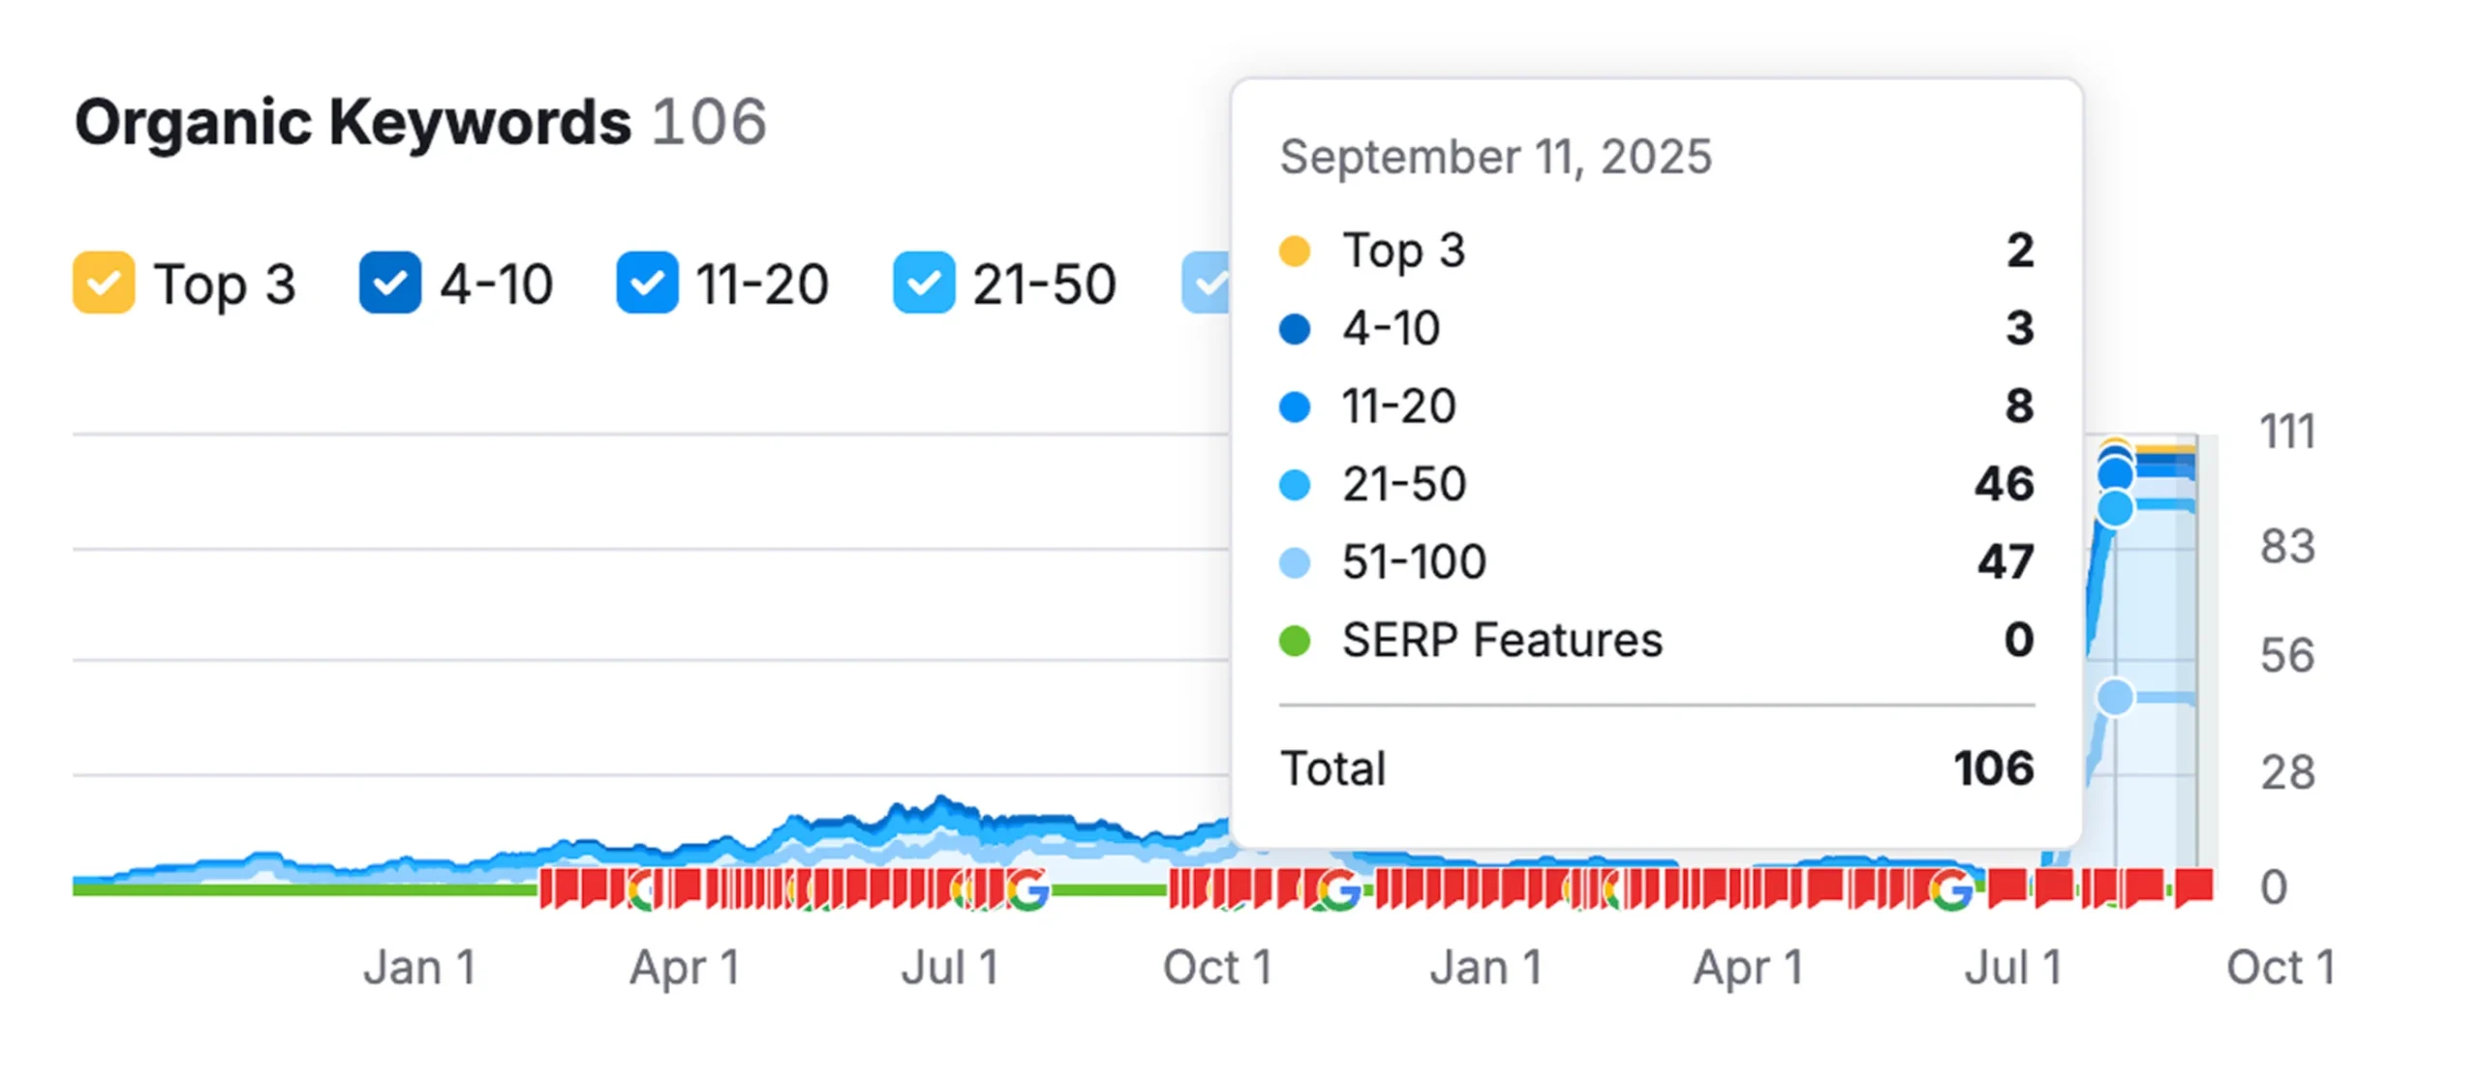Screen dimensions: 2479x1083
Task: Toggle the 4-10 positions checkbox
Action: tap(389, 283)
